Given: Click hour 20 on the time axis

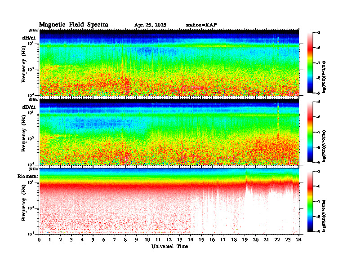Looking at the screenshot, I should (x=255, y=240).
